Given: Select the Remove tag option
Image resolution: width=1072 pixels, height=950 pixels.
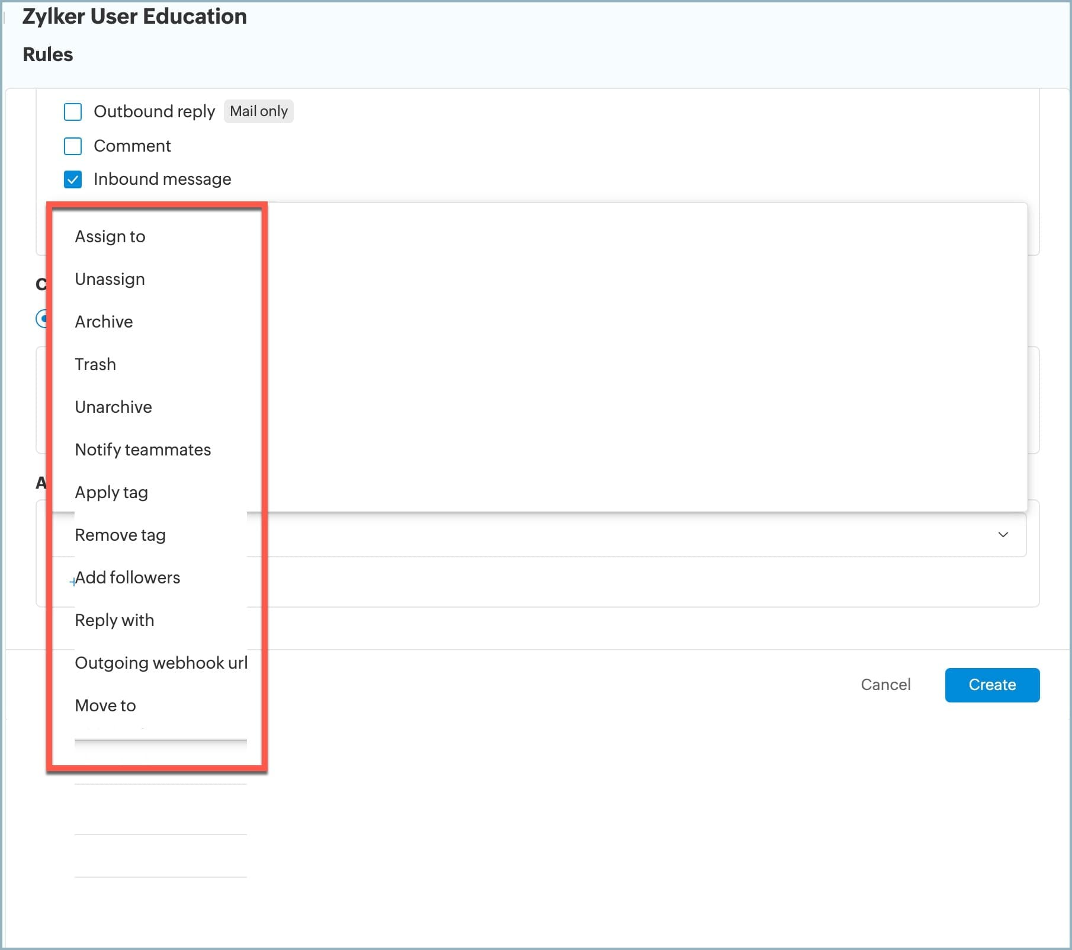Looking at the screenshot, I should pos(120,535).
